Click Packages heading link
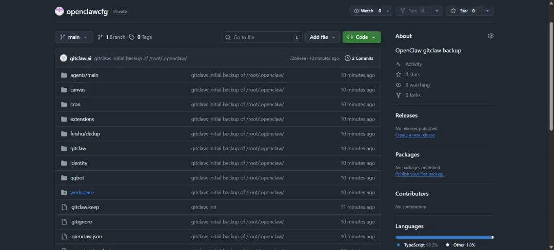This screenshot has width=554, height=250. click(407, 154)
